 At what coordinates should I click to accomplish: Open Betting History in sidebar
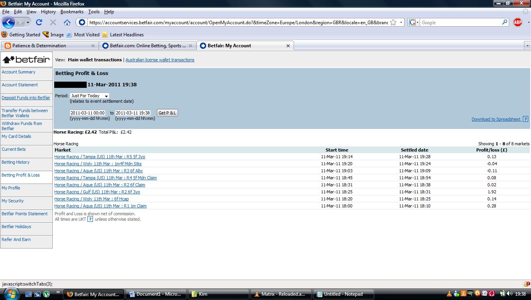16,162
